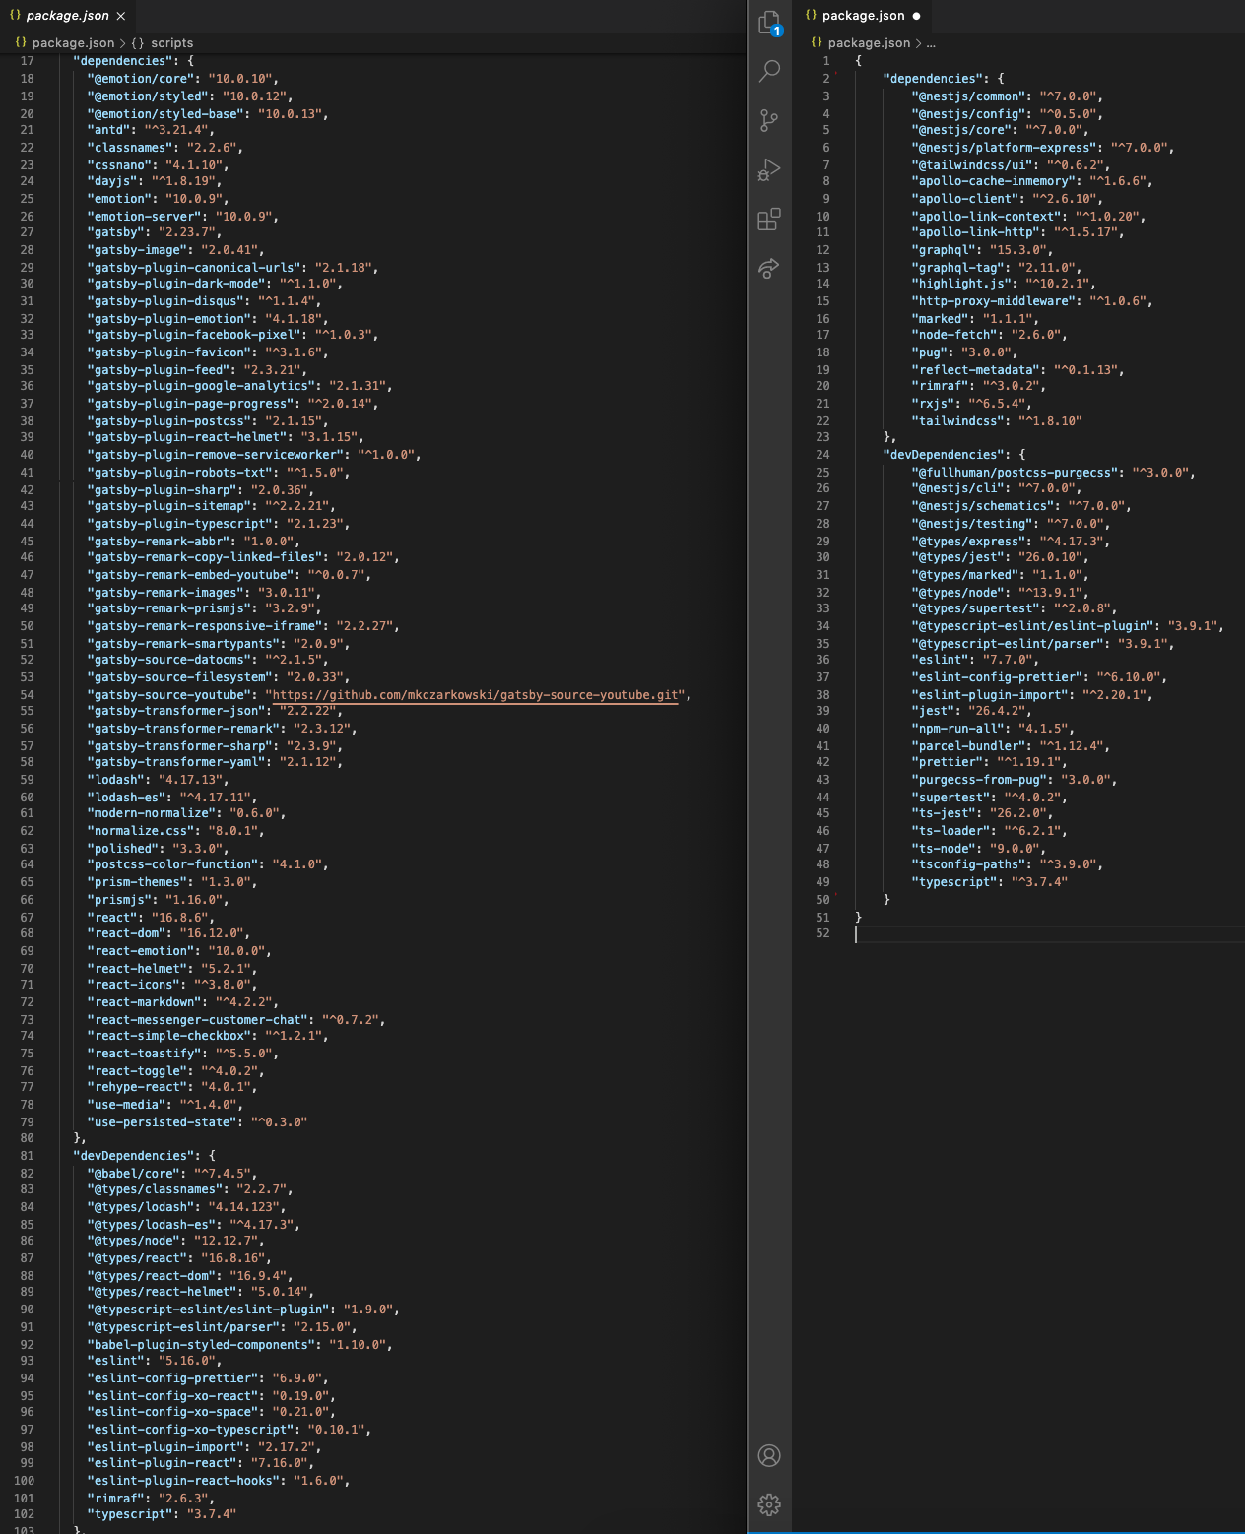The image size is (1245, 1534).
Task: Open the Accounts menu icon
Action: (769, 1455)
